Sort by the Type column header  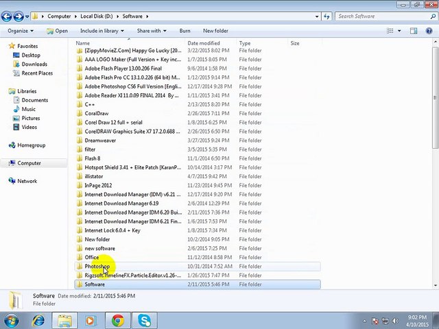[x=245, y=43]
